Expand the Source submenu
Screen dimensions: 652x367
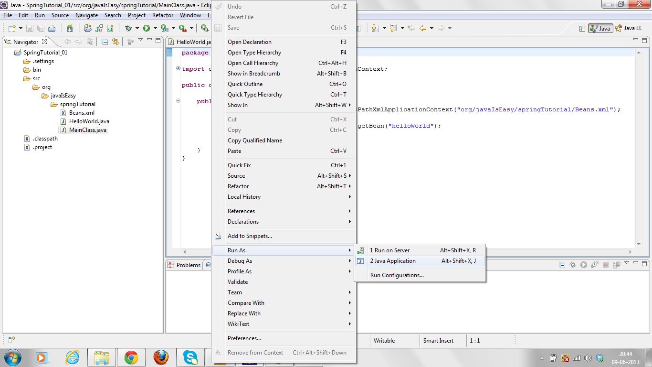284,176
